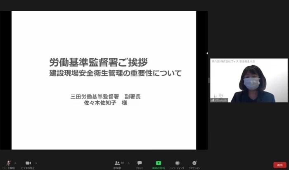Open the participants panel icon
289x170 pixels.
click(x=118, y=163)
